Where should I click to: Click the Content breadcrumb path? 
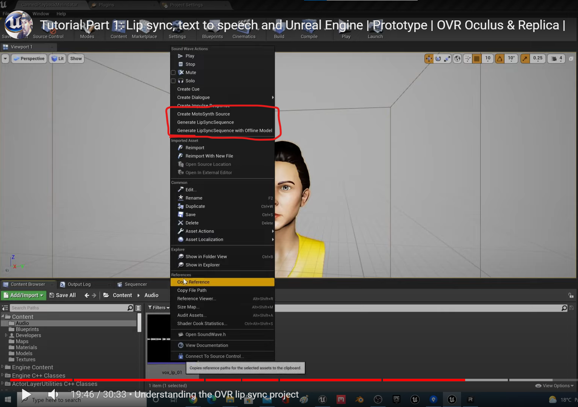click(x=122, y=295)
